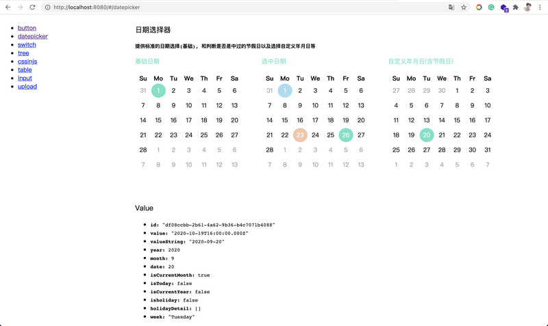
Task: Select date 14 in the third calendar
Action: click(442, 120)
